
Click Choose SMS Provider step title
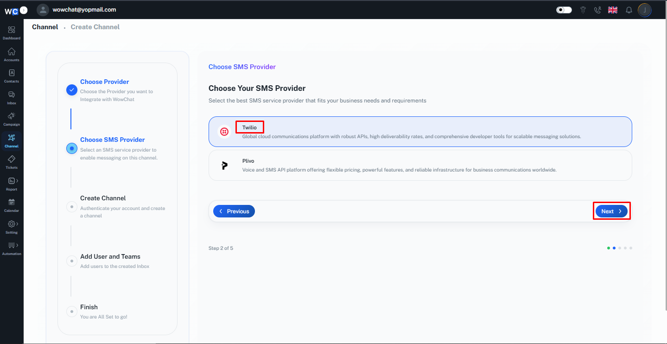click(x=113, y=140)
